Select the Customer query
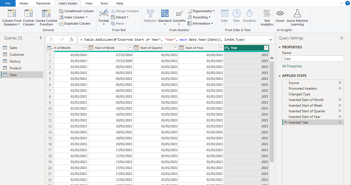Viewport: 351px width, 185px height. point(22,55)
